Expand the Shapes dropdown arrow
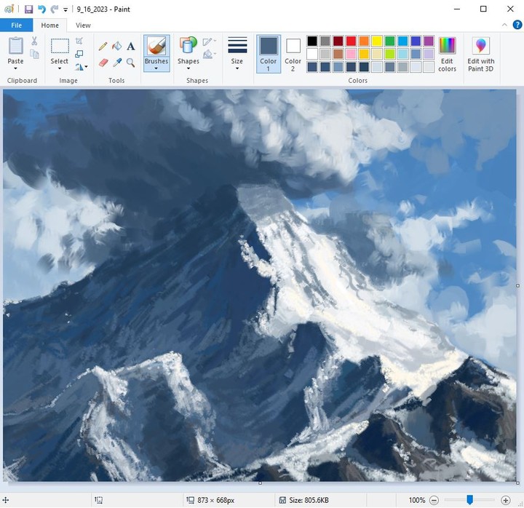This screenshot has height=508, width=524. point(188,68)
